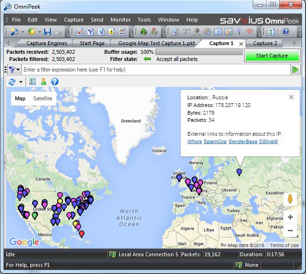Open the Capture menu
Image resolution: width=306 pixels, height=274 pixels.
click(x=74, y=20)
